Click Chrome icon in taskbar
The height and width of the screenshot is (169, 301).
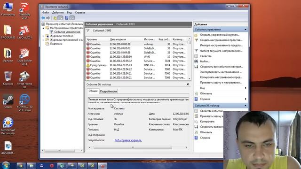click(x=21, y=166)
